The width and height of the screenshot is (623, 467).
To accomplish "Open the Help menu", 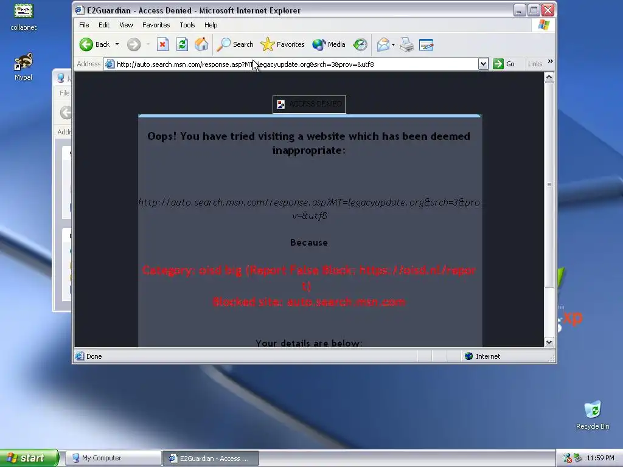I will [x=211, y=25].
